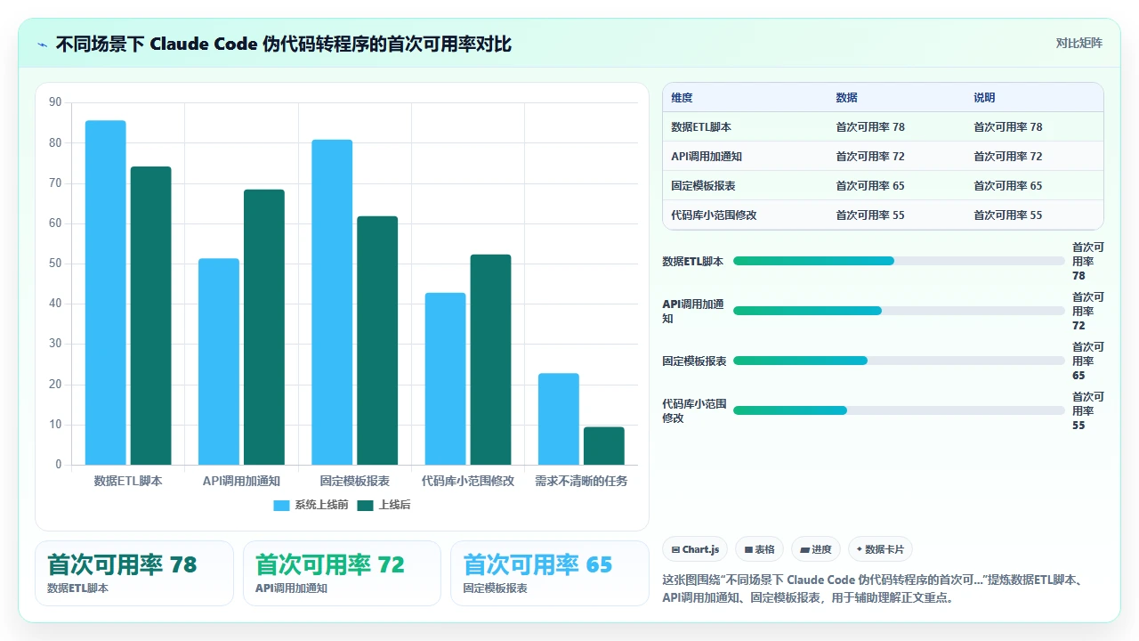Click the 首次可用率 78 value right of the progress bar
1139x641 pixels.
(x=1088, y=262)
